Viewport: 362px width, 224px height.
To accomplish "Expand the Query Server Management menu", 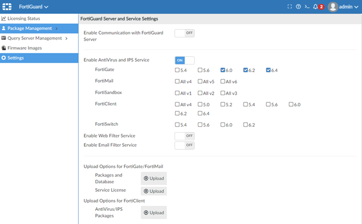I will coord(66,39).
